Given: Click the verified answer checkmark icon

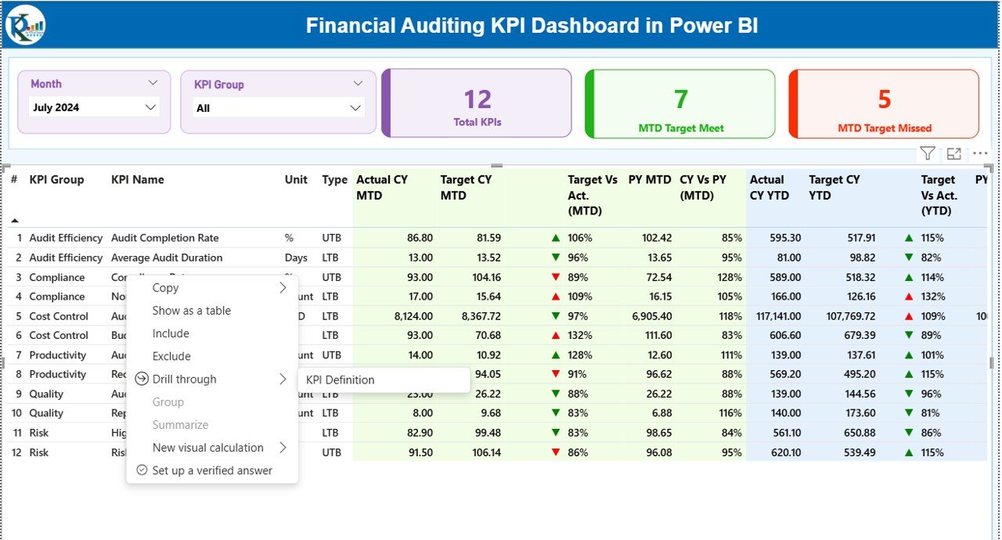Looking at the screenshot, I should coord(142,470).
